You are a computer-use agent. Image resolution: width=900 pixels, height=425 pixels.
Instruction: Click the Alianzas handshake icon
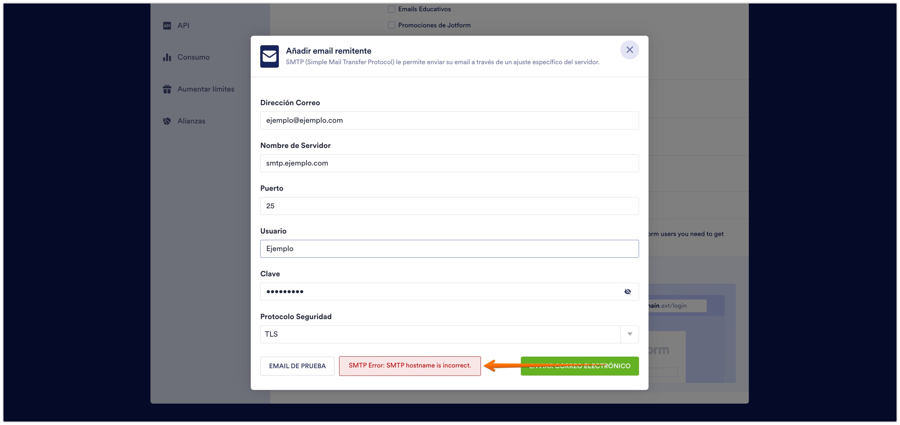point(167,121)
